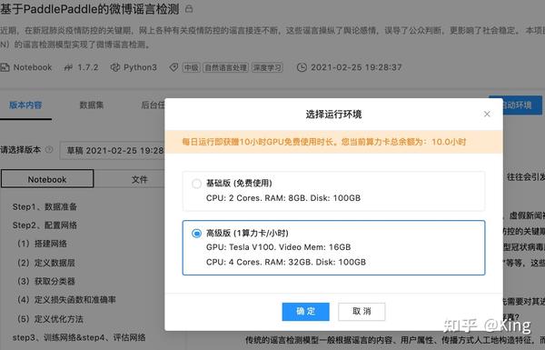Select the Notebook view tab

[47, 179]
